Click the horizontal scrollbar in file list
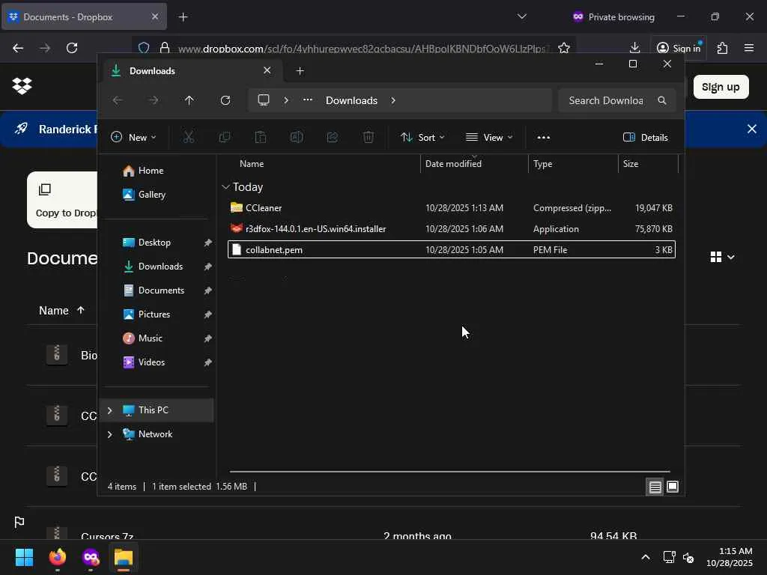The image size is (767, 575). [449, 472]
